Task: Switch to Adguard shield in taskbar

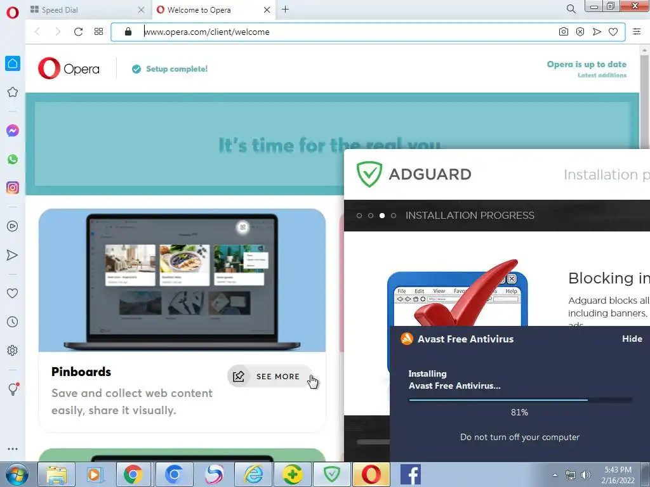Action: tap(331, 474)
